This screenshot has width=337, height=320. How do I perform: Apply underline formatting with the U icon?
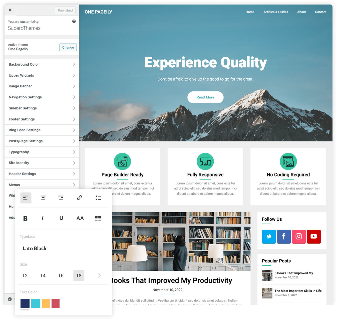click(61, 218)
